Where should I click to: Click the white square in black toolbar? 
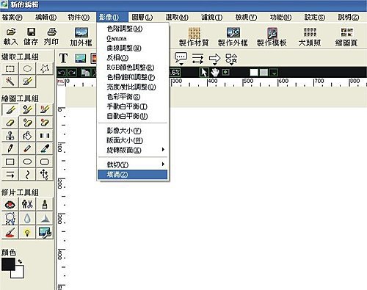pos(254,73)
